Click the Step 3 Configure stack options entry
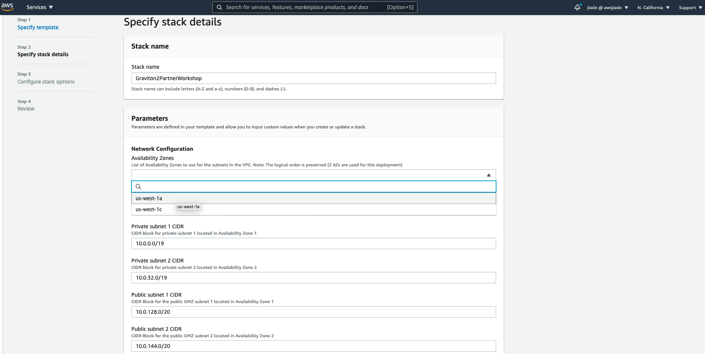 tap(46, 81)
